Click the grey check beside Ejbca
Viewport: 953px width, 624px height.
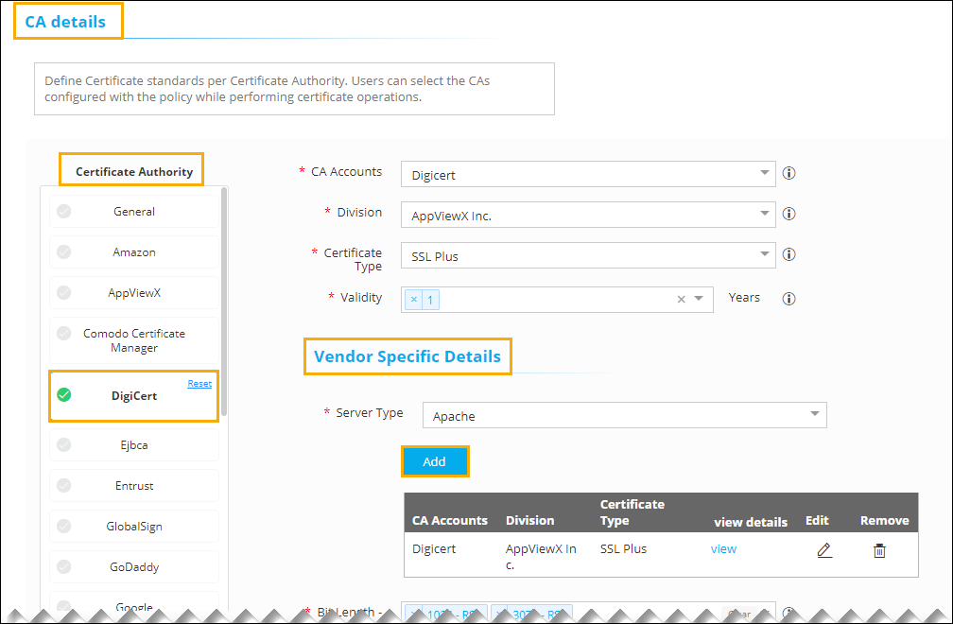[64, 444]
